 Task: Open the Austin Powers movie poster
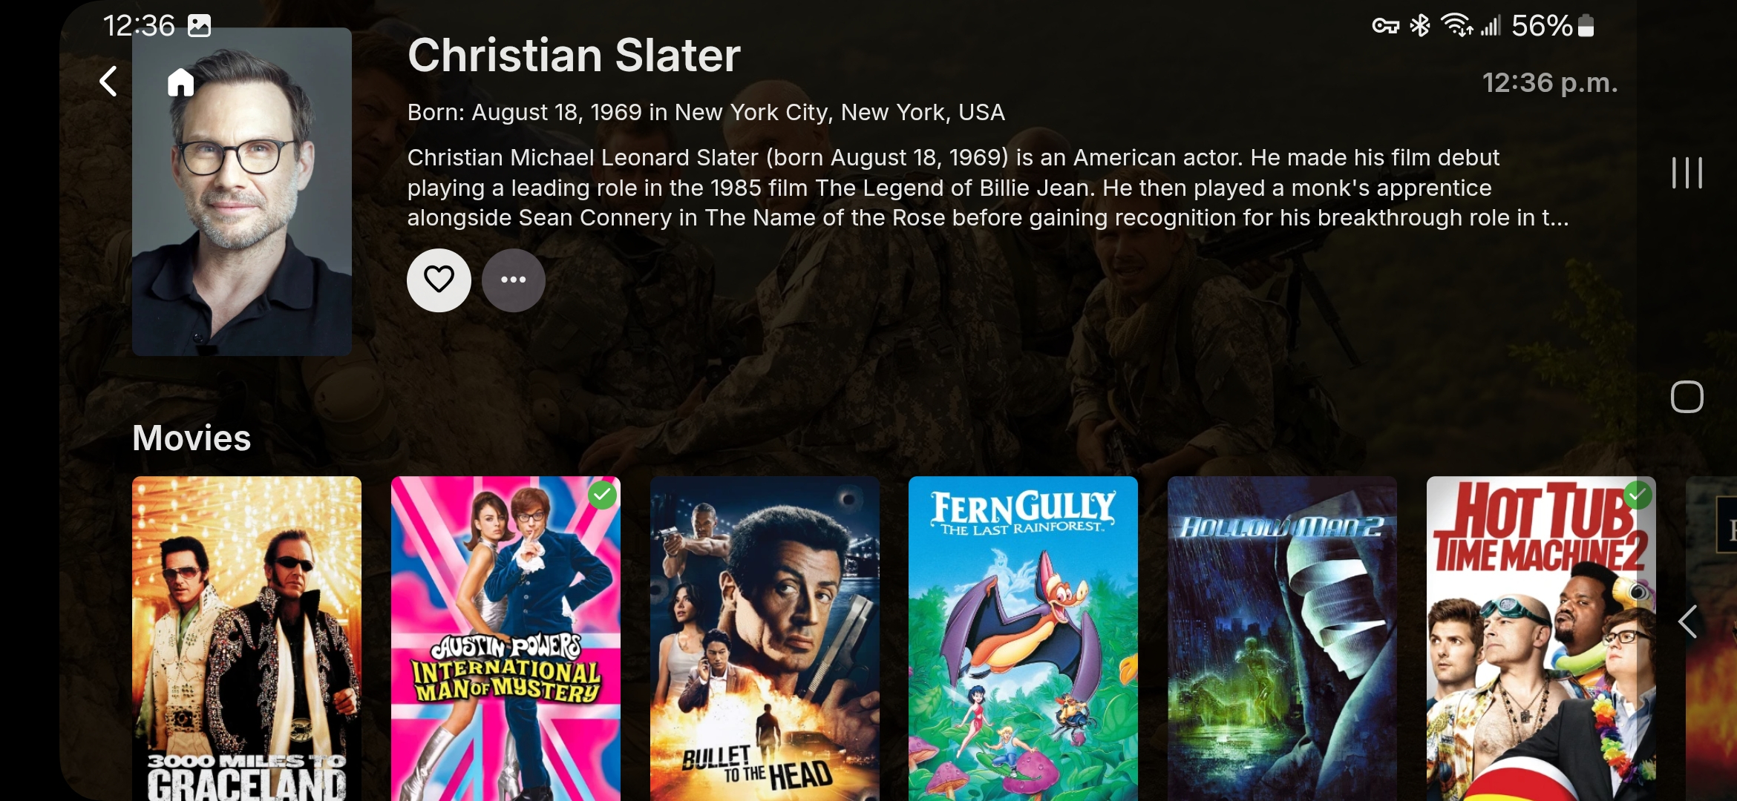[506, 639]
